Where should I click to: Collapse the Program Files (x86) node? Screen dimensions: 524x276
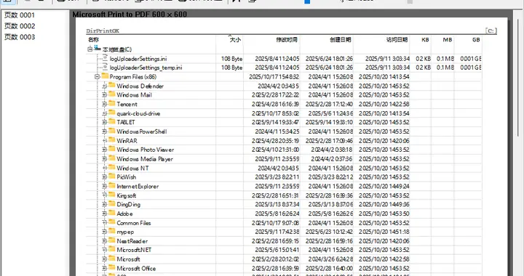pos(97,77)
